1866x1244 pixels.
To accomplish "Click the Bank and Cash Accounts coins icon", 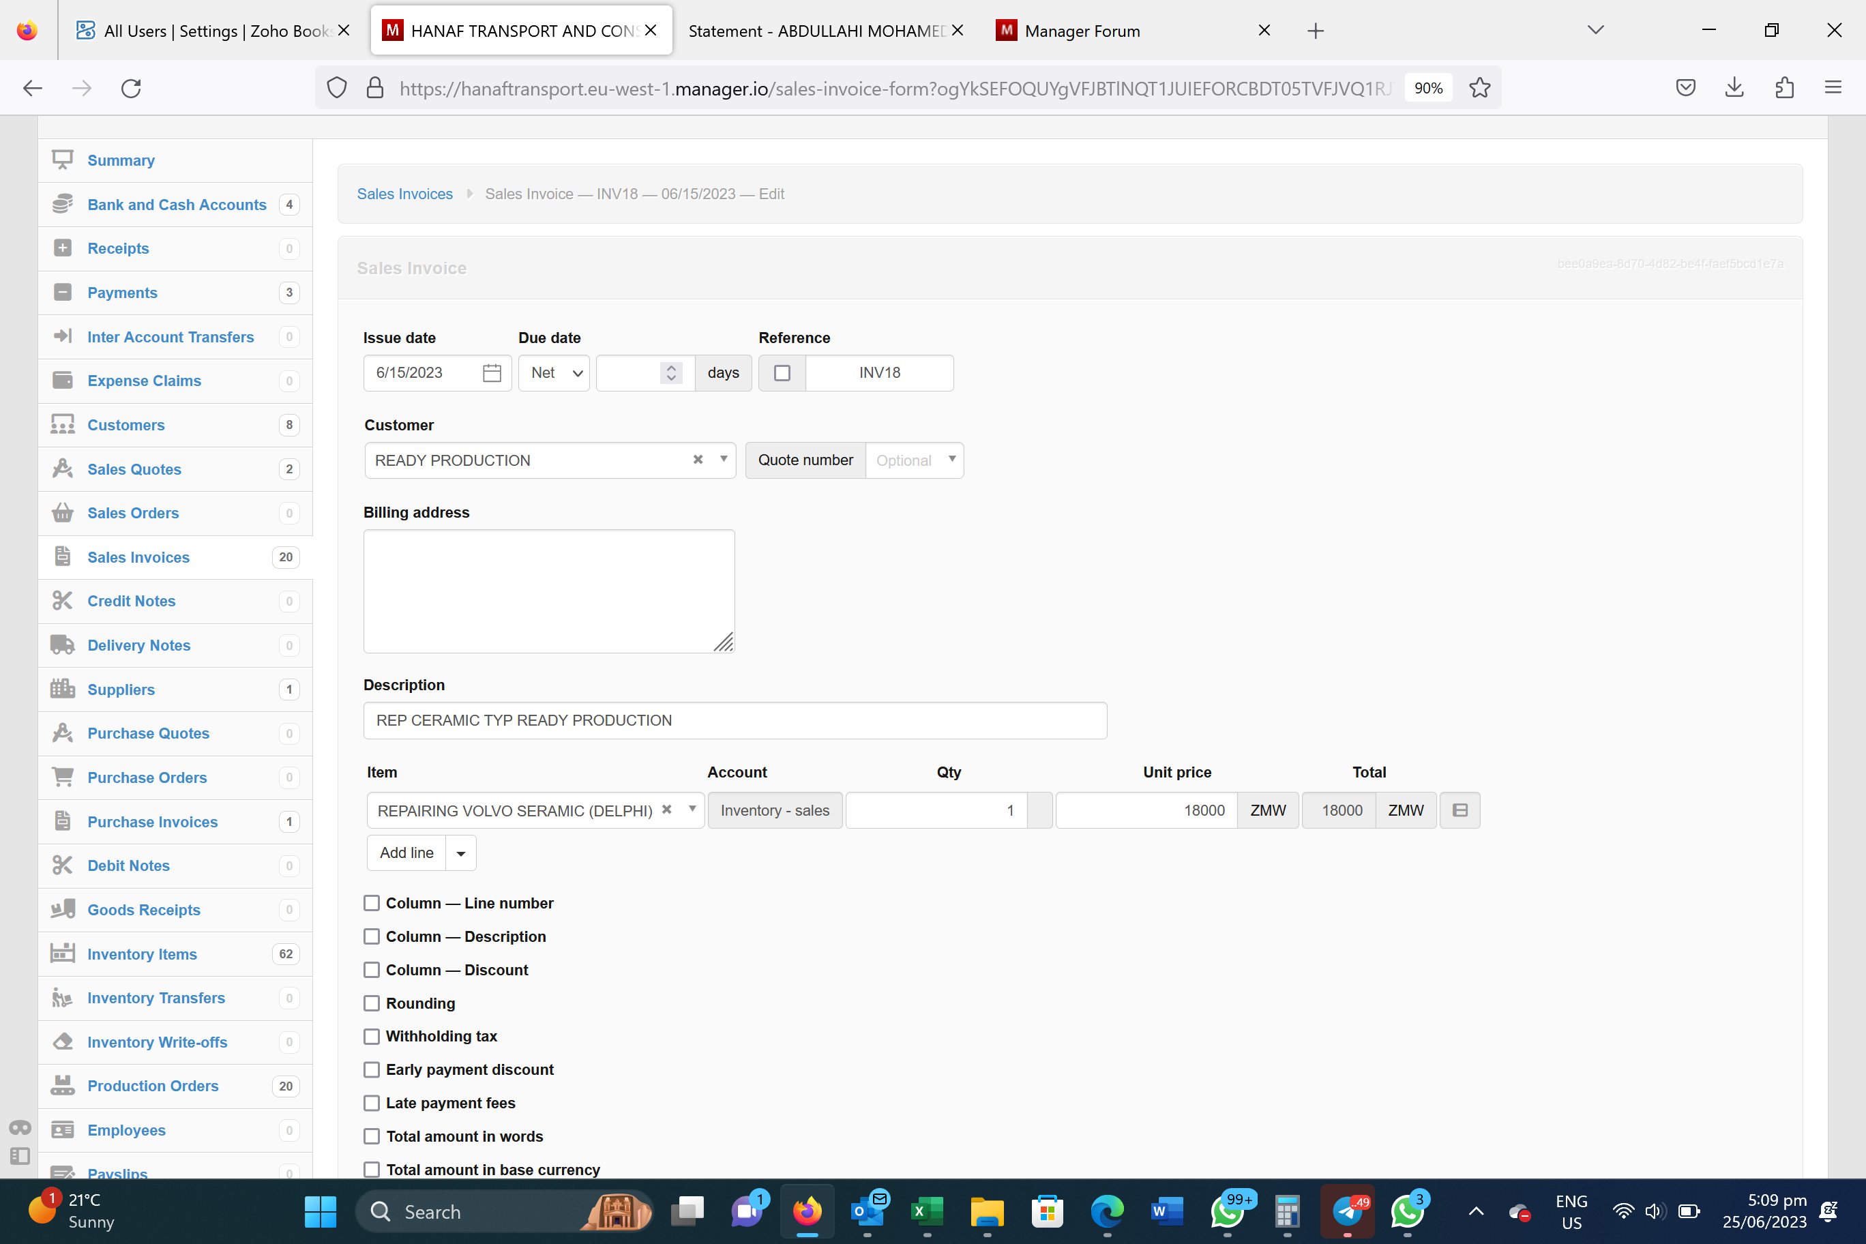I will pos(62,204).
